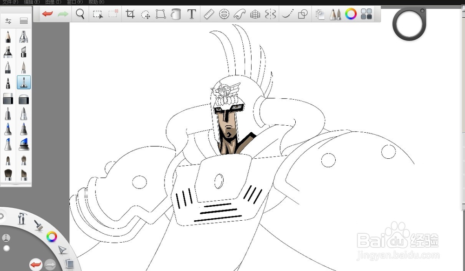
Task: Toggle the Perspective guide tool
Action: [255, 14]
